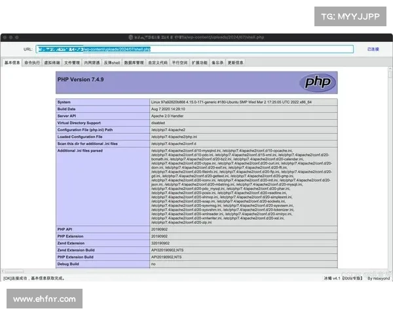Go to the 内网穿透 tab
The image size is (393, 315).
[x=92, y=62]
